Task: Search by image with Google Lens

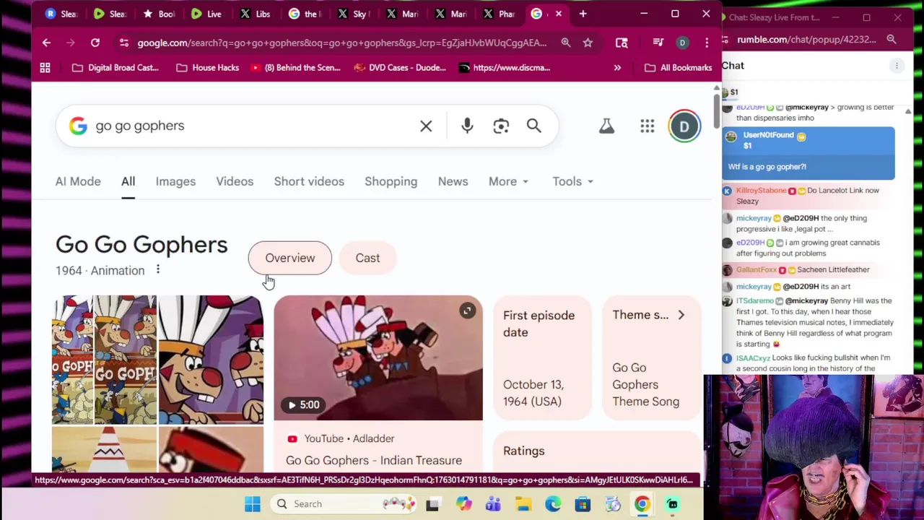Action: click(501, 126)
